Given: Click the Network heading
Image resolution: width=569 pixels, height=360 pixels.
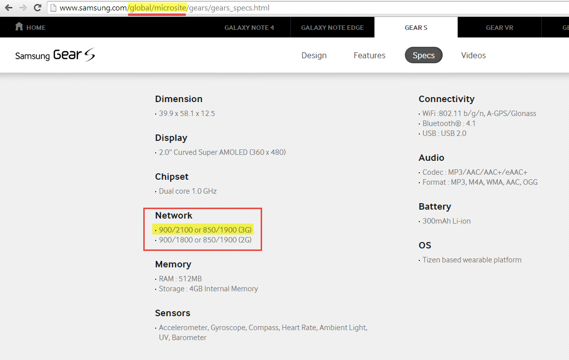Looking at the screenshot, I should (x=174, y=216).
